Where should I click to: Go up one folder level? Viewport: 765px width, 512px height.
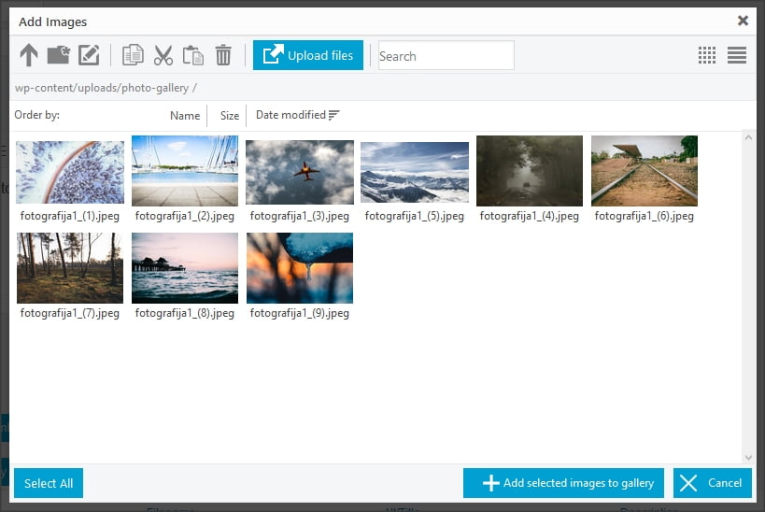coord(29,55)
